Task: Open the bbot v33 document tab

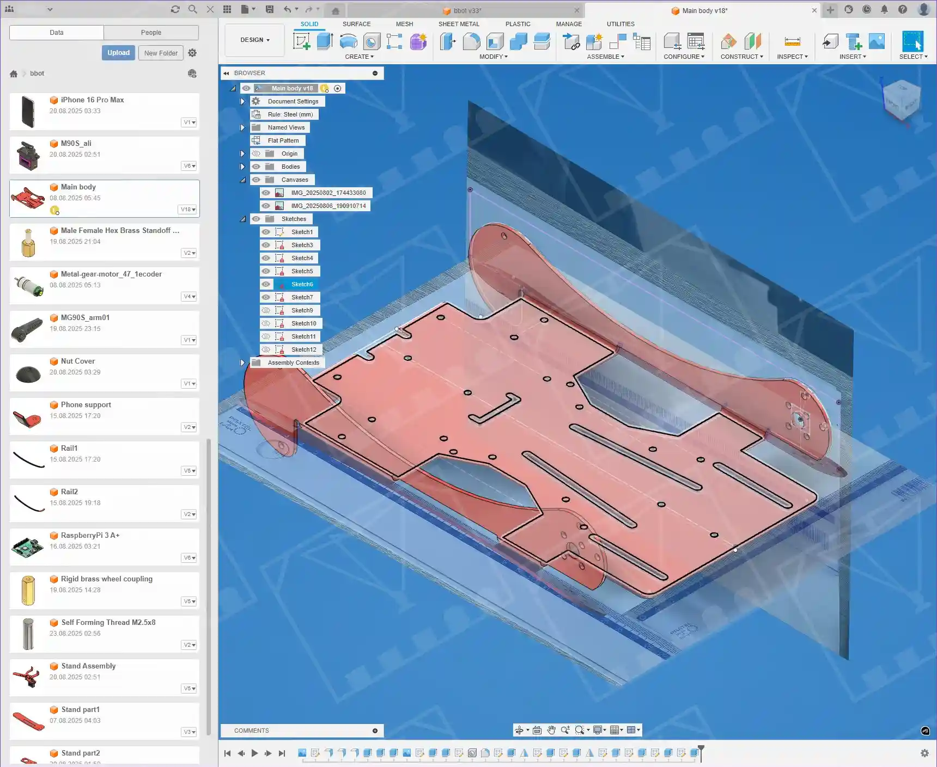Action: [466, 10]
